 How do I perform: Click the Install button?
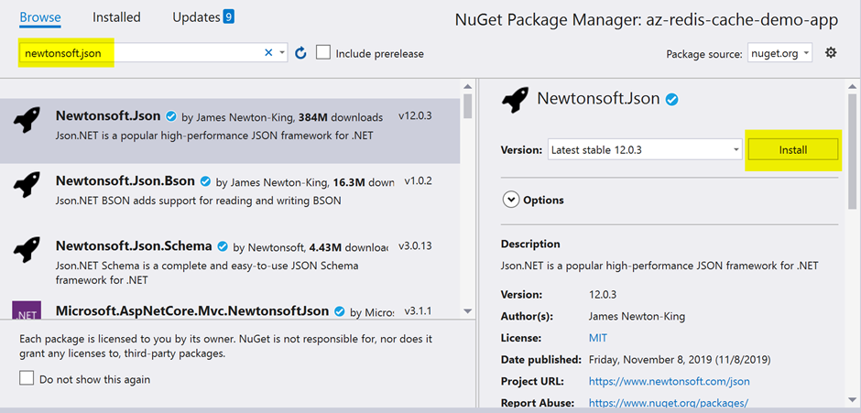793,149
